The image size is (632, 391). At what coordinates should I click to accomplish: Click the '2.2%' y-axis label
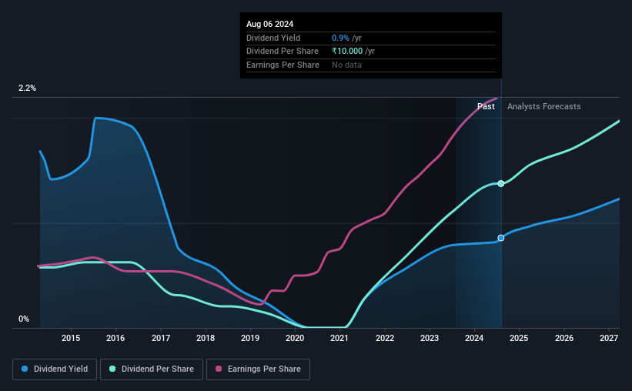pos(27,89)
